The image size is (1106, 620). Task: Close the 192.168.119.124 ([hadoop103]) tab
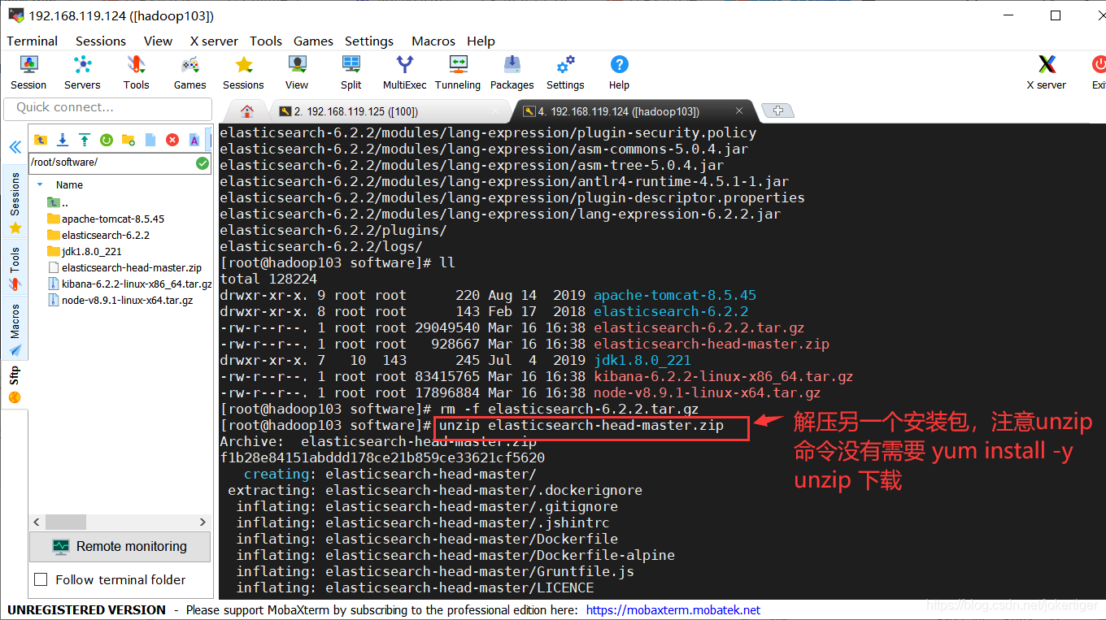pyautogui.click(x=739, y=111)
